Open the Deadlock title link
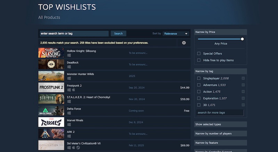278x152 pixels. pyautogui.click(x=73, y=62)
